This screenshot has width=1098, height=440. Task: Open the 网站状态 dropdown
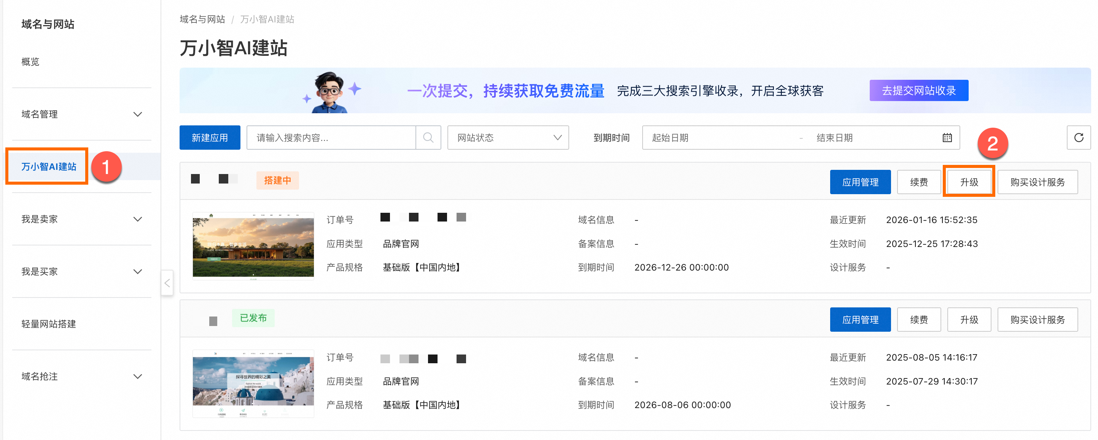pos(508,138)
